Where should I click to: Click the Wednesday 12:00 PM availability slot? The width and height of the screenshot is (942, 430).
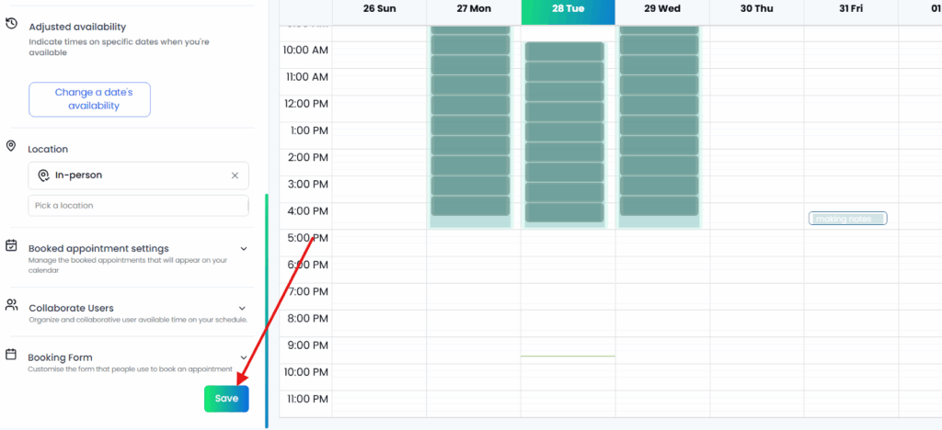click(659, 105)
